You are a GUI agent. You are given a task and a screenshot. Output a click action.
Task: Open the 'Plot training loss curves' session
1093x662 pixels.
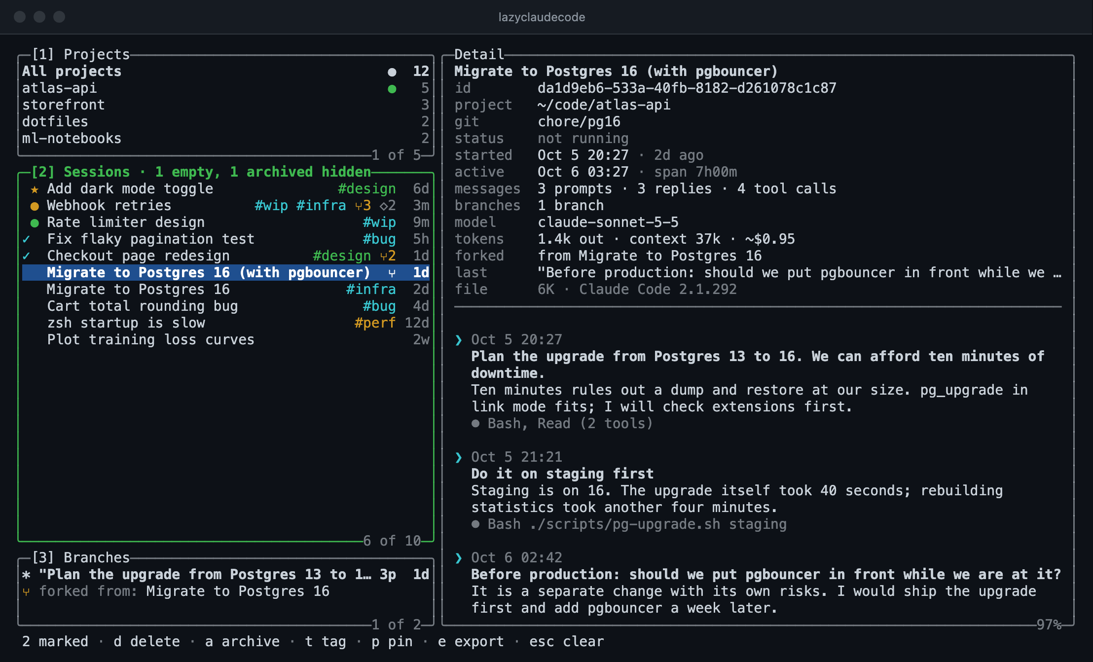(x=225, y=339)
